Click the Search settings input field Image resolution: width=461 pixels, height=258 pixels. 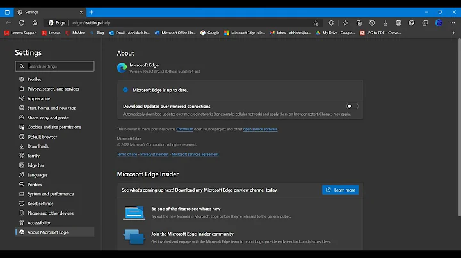coord(54,66)
